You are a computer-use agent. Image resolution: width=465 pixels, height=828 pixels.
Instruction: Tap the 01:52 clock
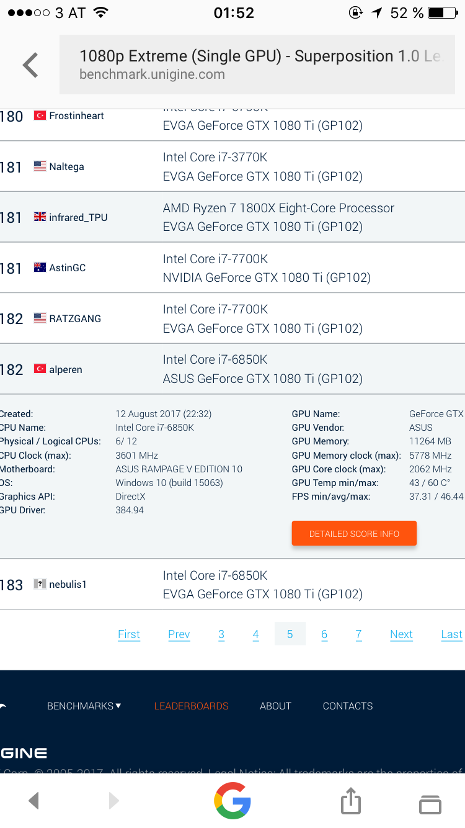point(234,13)
